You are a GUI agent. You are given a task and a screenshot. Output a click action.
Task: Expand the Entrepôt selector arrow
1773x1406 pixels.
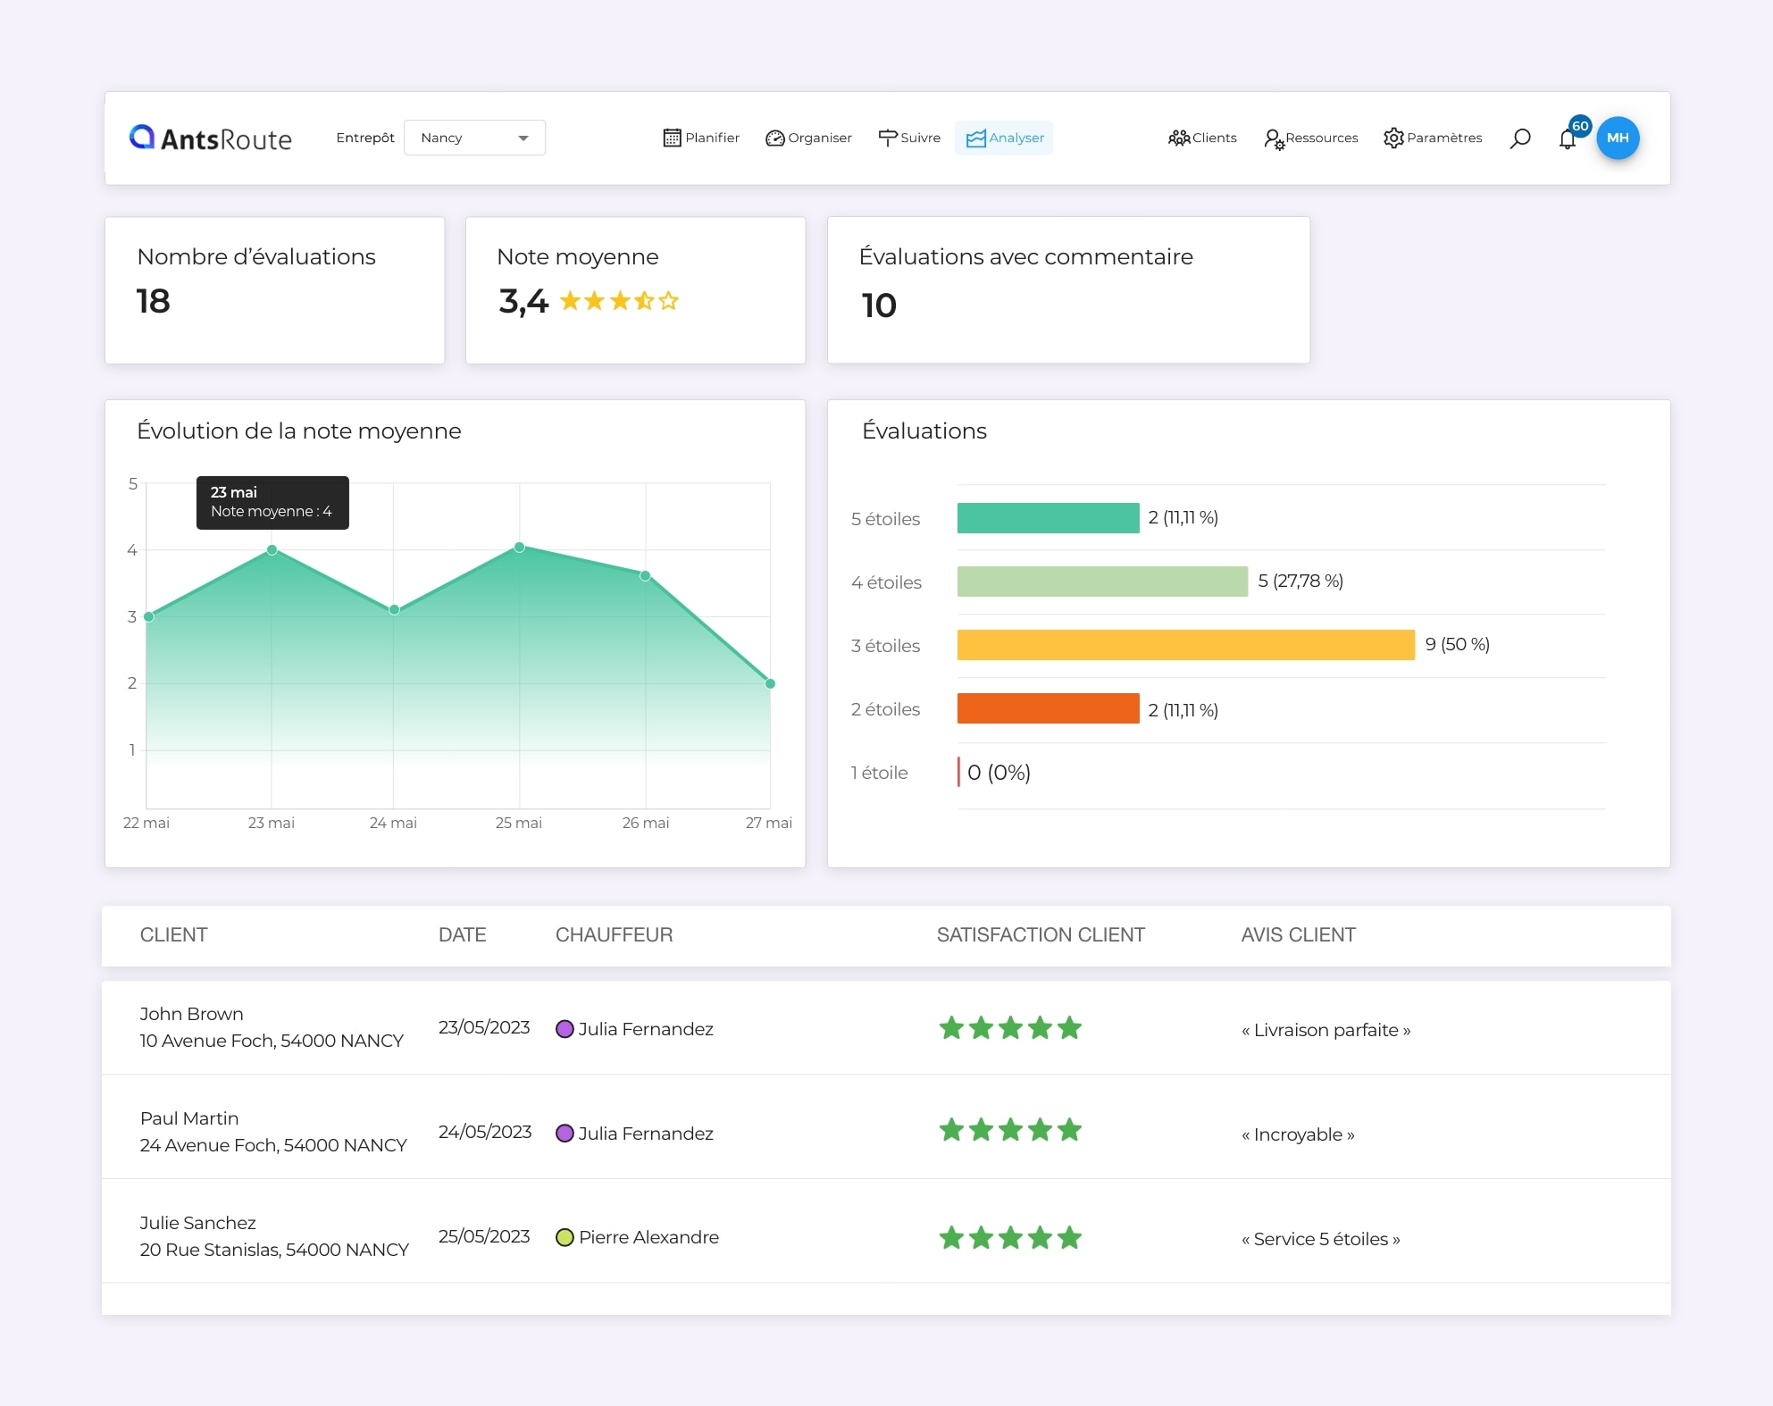click(523, 138)
